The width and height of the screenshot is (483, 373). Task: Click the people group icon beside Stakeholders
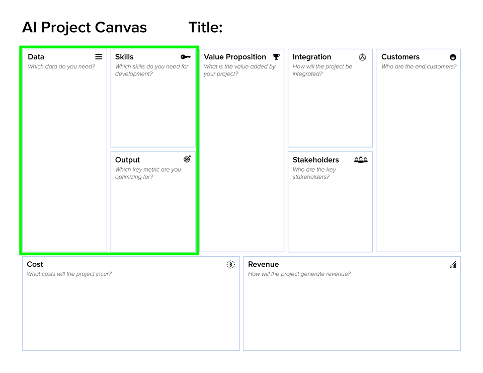pos(361,160)
